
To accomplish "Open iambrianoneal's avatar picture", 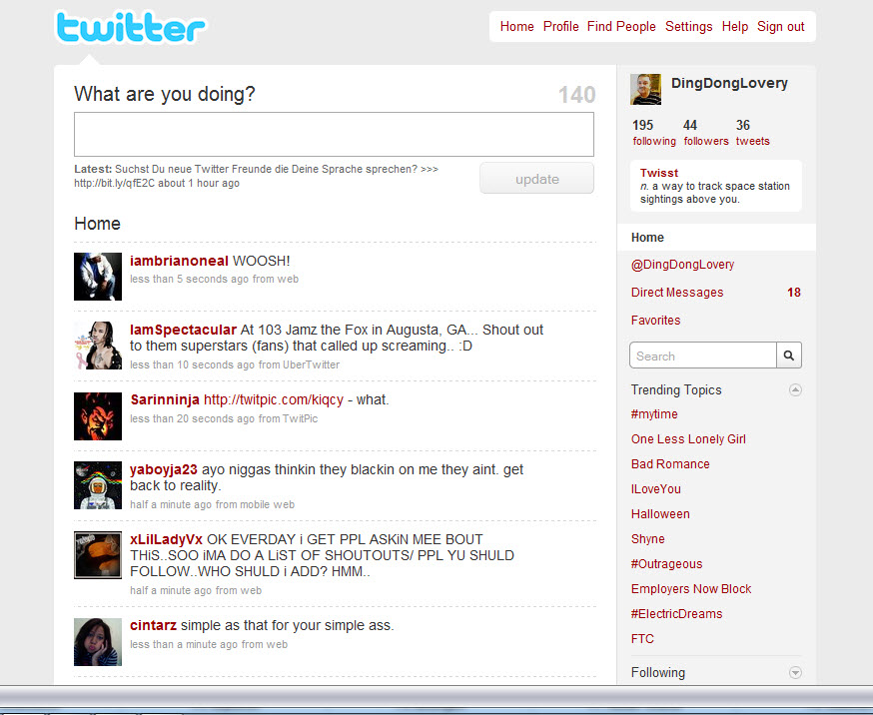I will pyautogui.click(x=98, y=277).
